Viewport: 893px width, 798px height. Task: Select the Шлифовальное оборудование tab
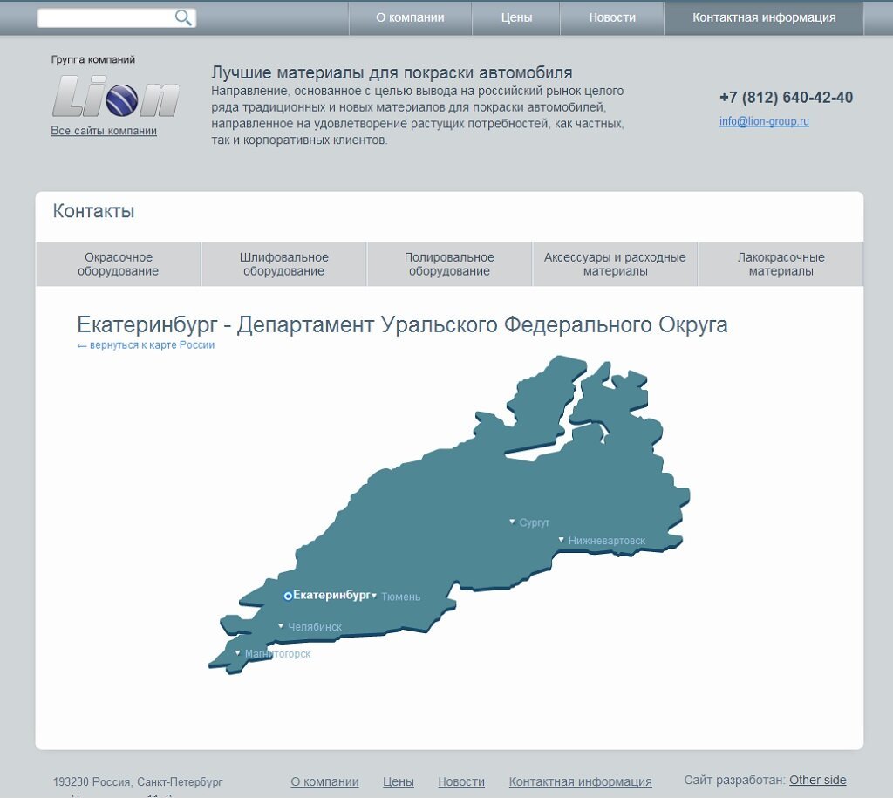coord(283,264)
